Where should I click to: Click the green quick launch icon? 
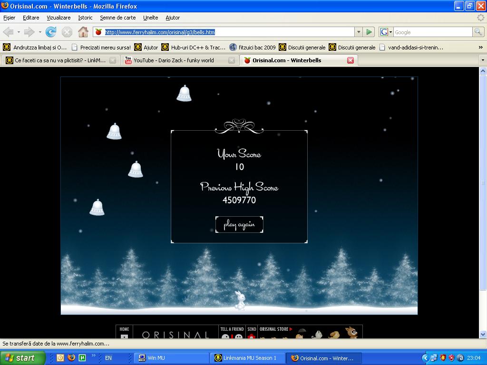(82, 358)
